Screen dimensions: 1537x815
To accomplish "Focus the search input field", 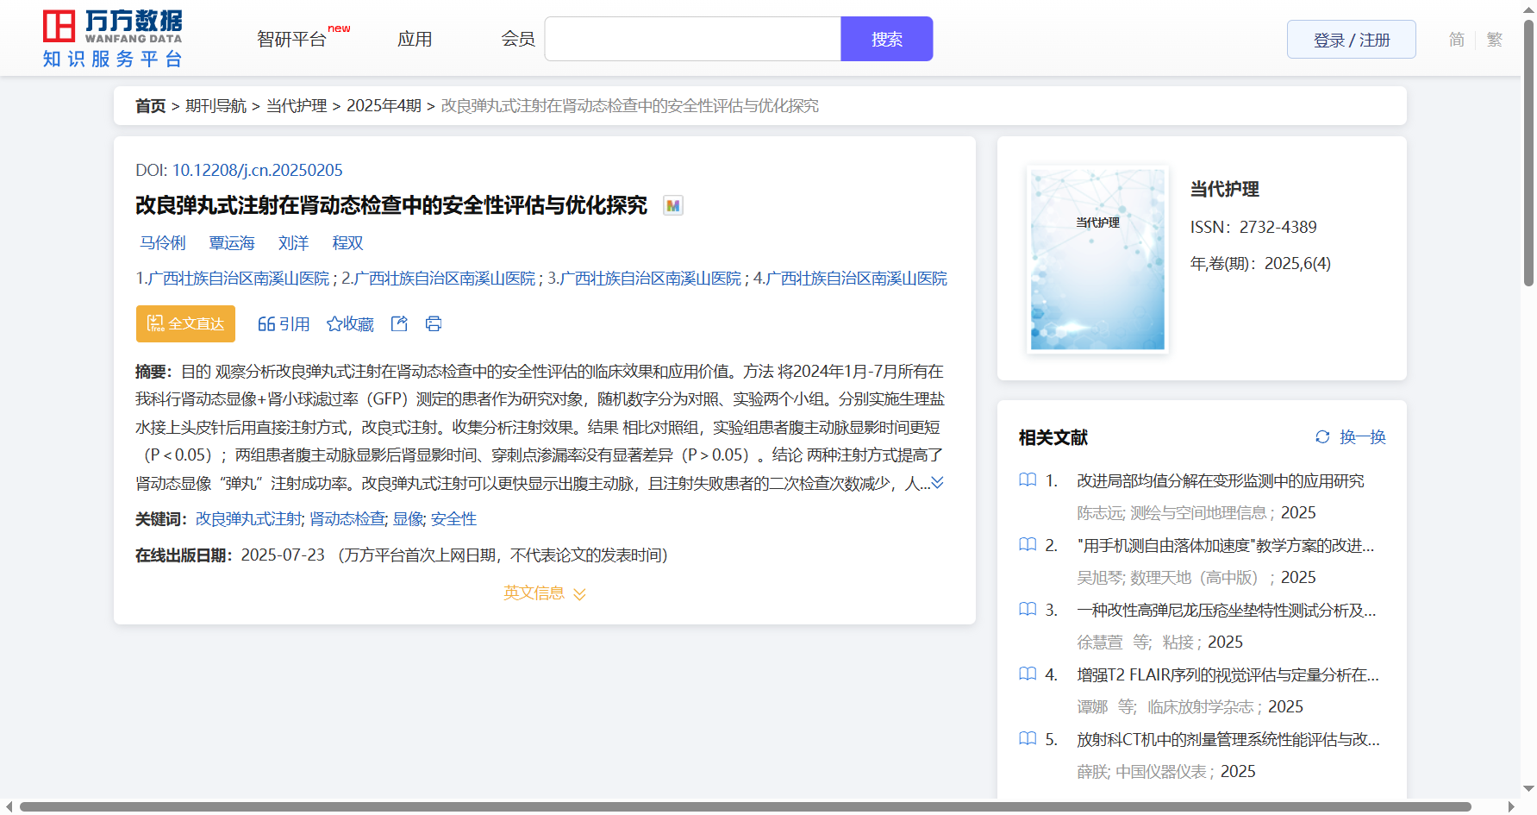I will [692, 40].
